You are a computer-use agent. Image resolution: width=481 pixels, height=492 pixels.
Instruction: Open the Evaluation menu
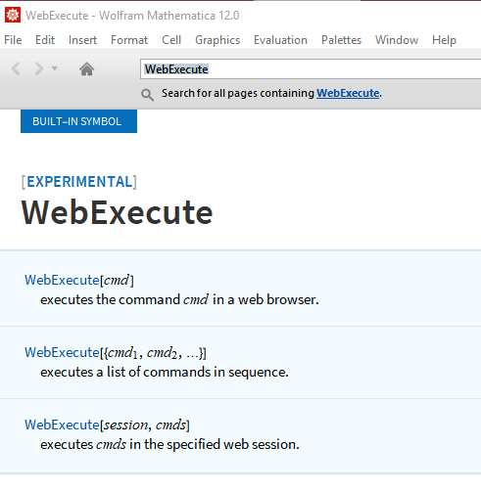coord(280,40)
